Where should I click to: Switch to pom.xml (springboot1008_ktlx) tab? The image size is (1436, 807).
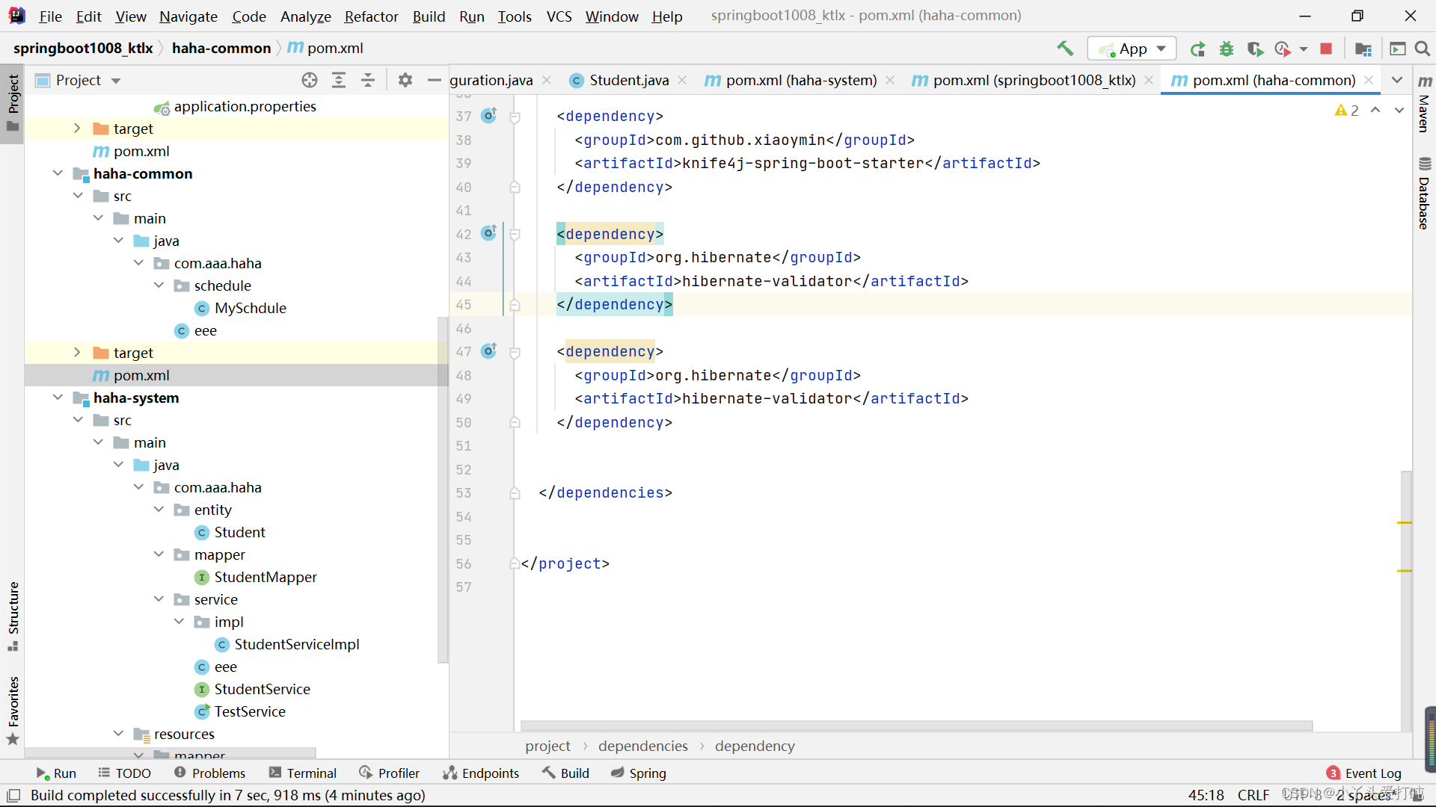tap(1034, 80)
